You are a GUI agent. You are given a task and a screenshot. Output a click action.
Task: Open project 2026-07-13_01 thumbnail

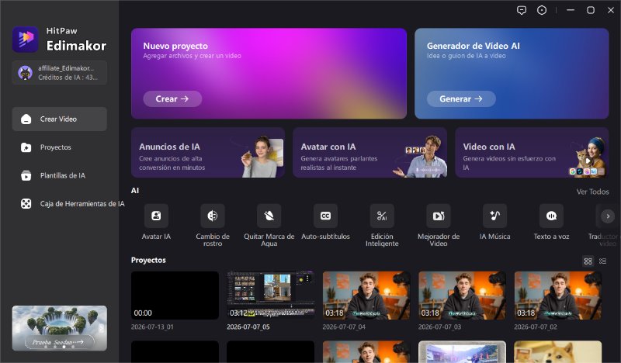tap(175, 296)
